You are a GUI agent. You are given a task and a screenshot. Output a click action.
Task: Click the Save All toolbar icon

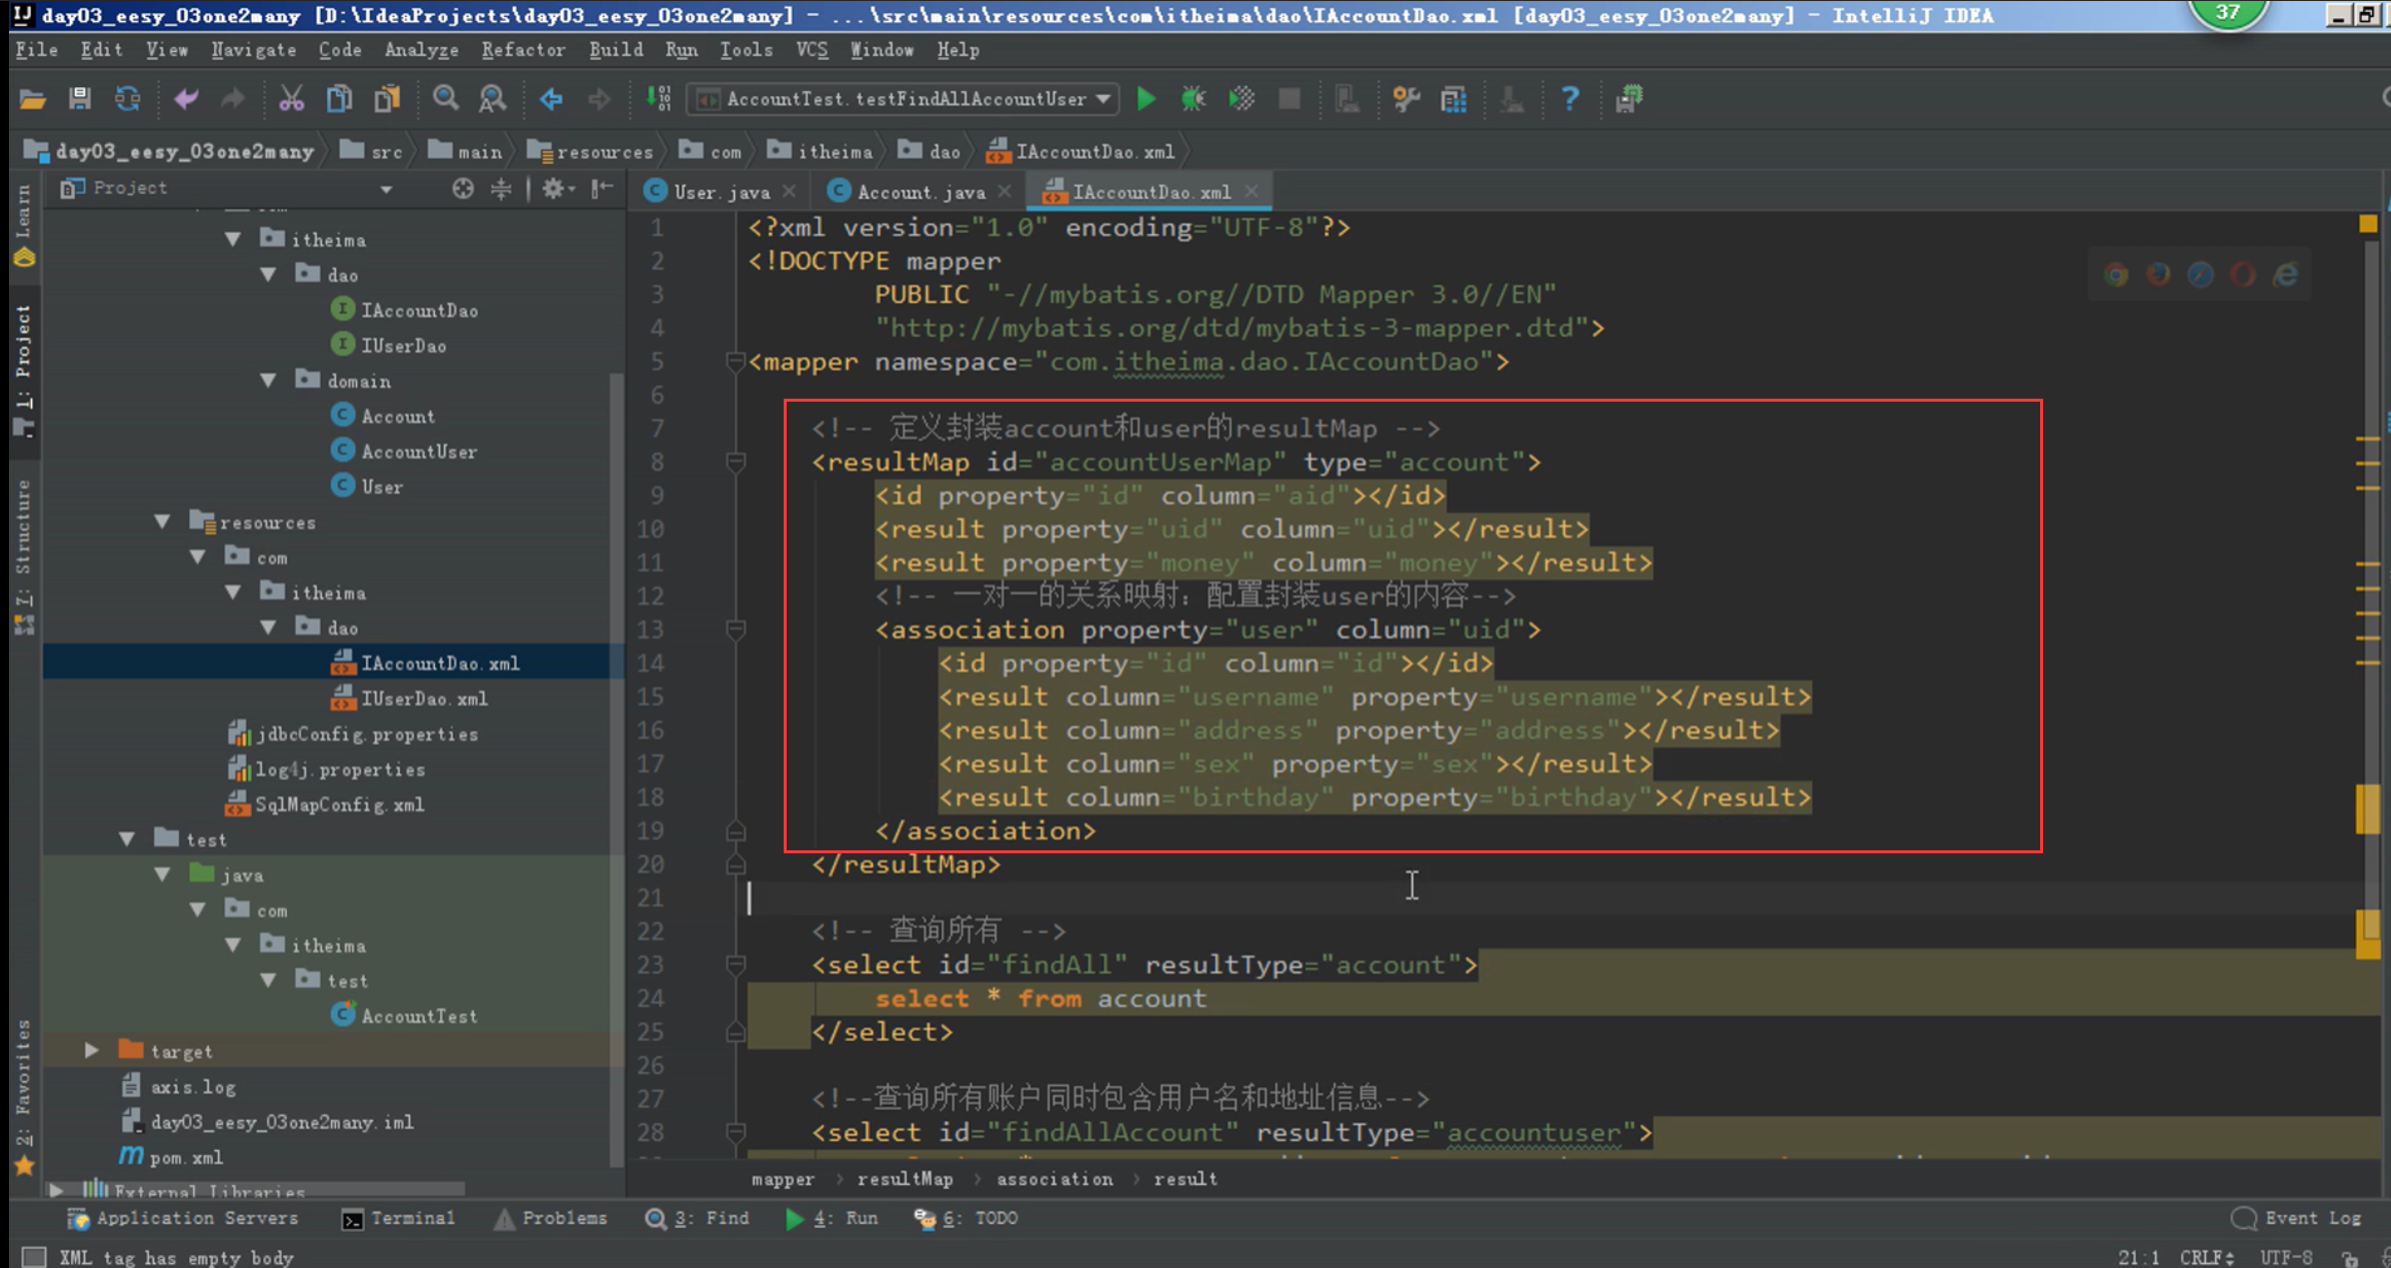[80, 99]
